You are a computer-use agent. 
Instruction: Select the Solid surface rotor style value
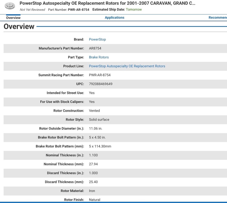pyautogui.click(x=99, y=120)
